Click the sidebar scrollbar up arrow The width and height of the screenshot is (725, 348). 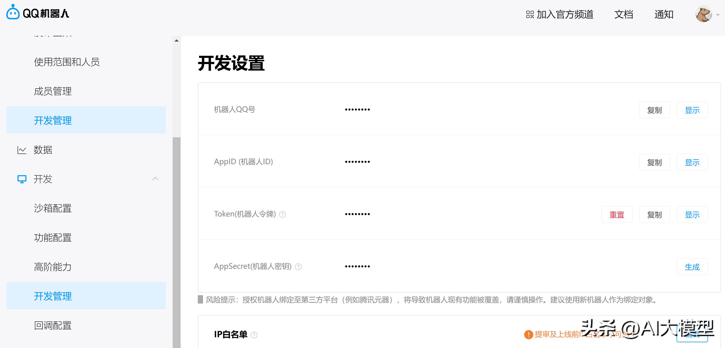click(x=176, y=41)
